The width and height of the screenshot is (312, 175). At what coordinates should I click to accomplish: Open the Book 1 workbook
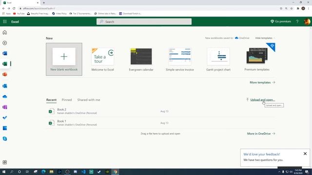pos(160,123)
